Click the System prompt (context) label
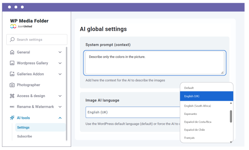Screen dimensions: 249x150 click(108, 45)
